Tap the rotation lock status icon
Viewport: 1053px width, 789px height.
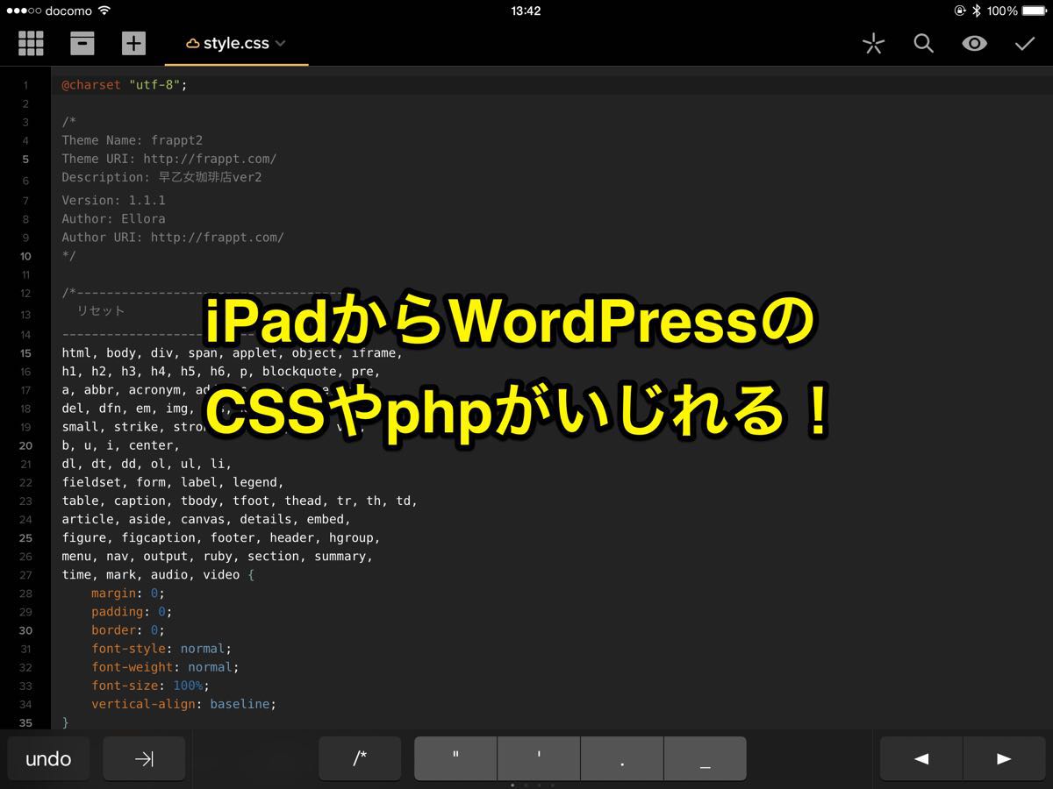click(x=959, y=11)
